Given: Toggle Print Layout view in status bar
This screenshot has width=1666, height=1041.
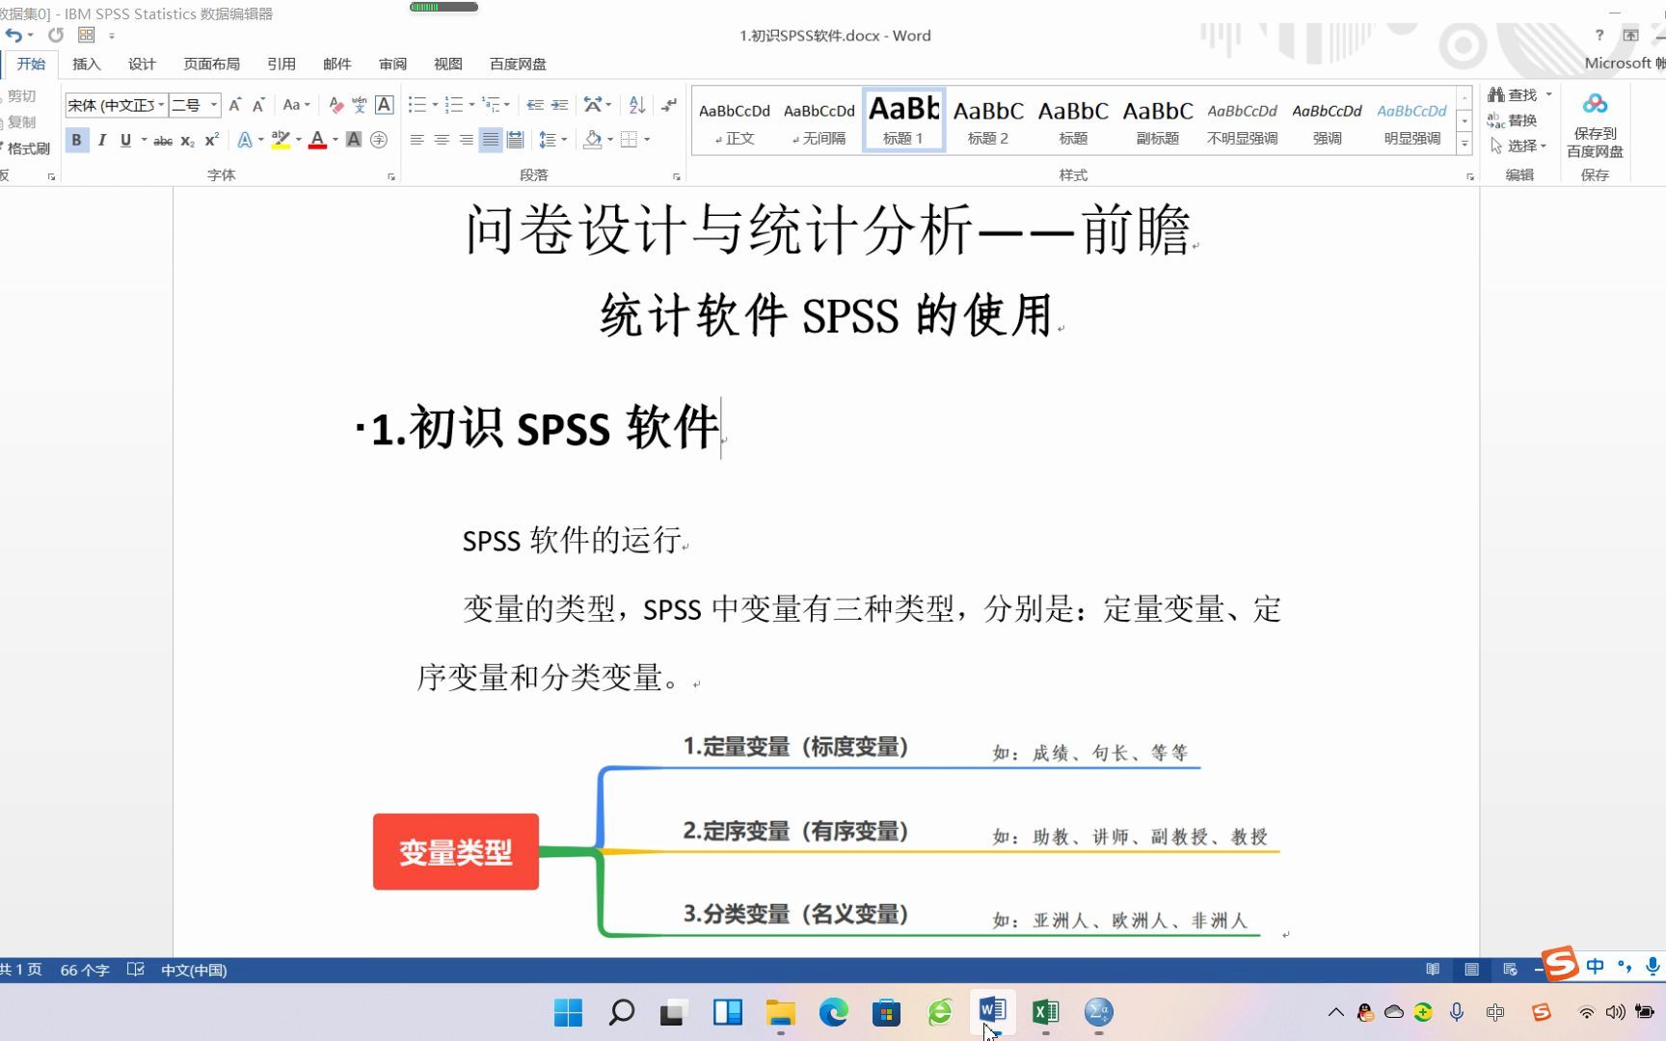Looking at the screenshot, I should pos(1471,970).
